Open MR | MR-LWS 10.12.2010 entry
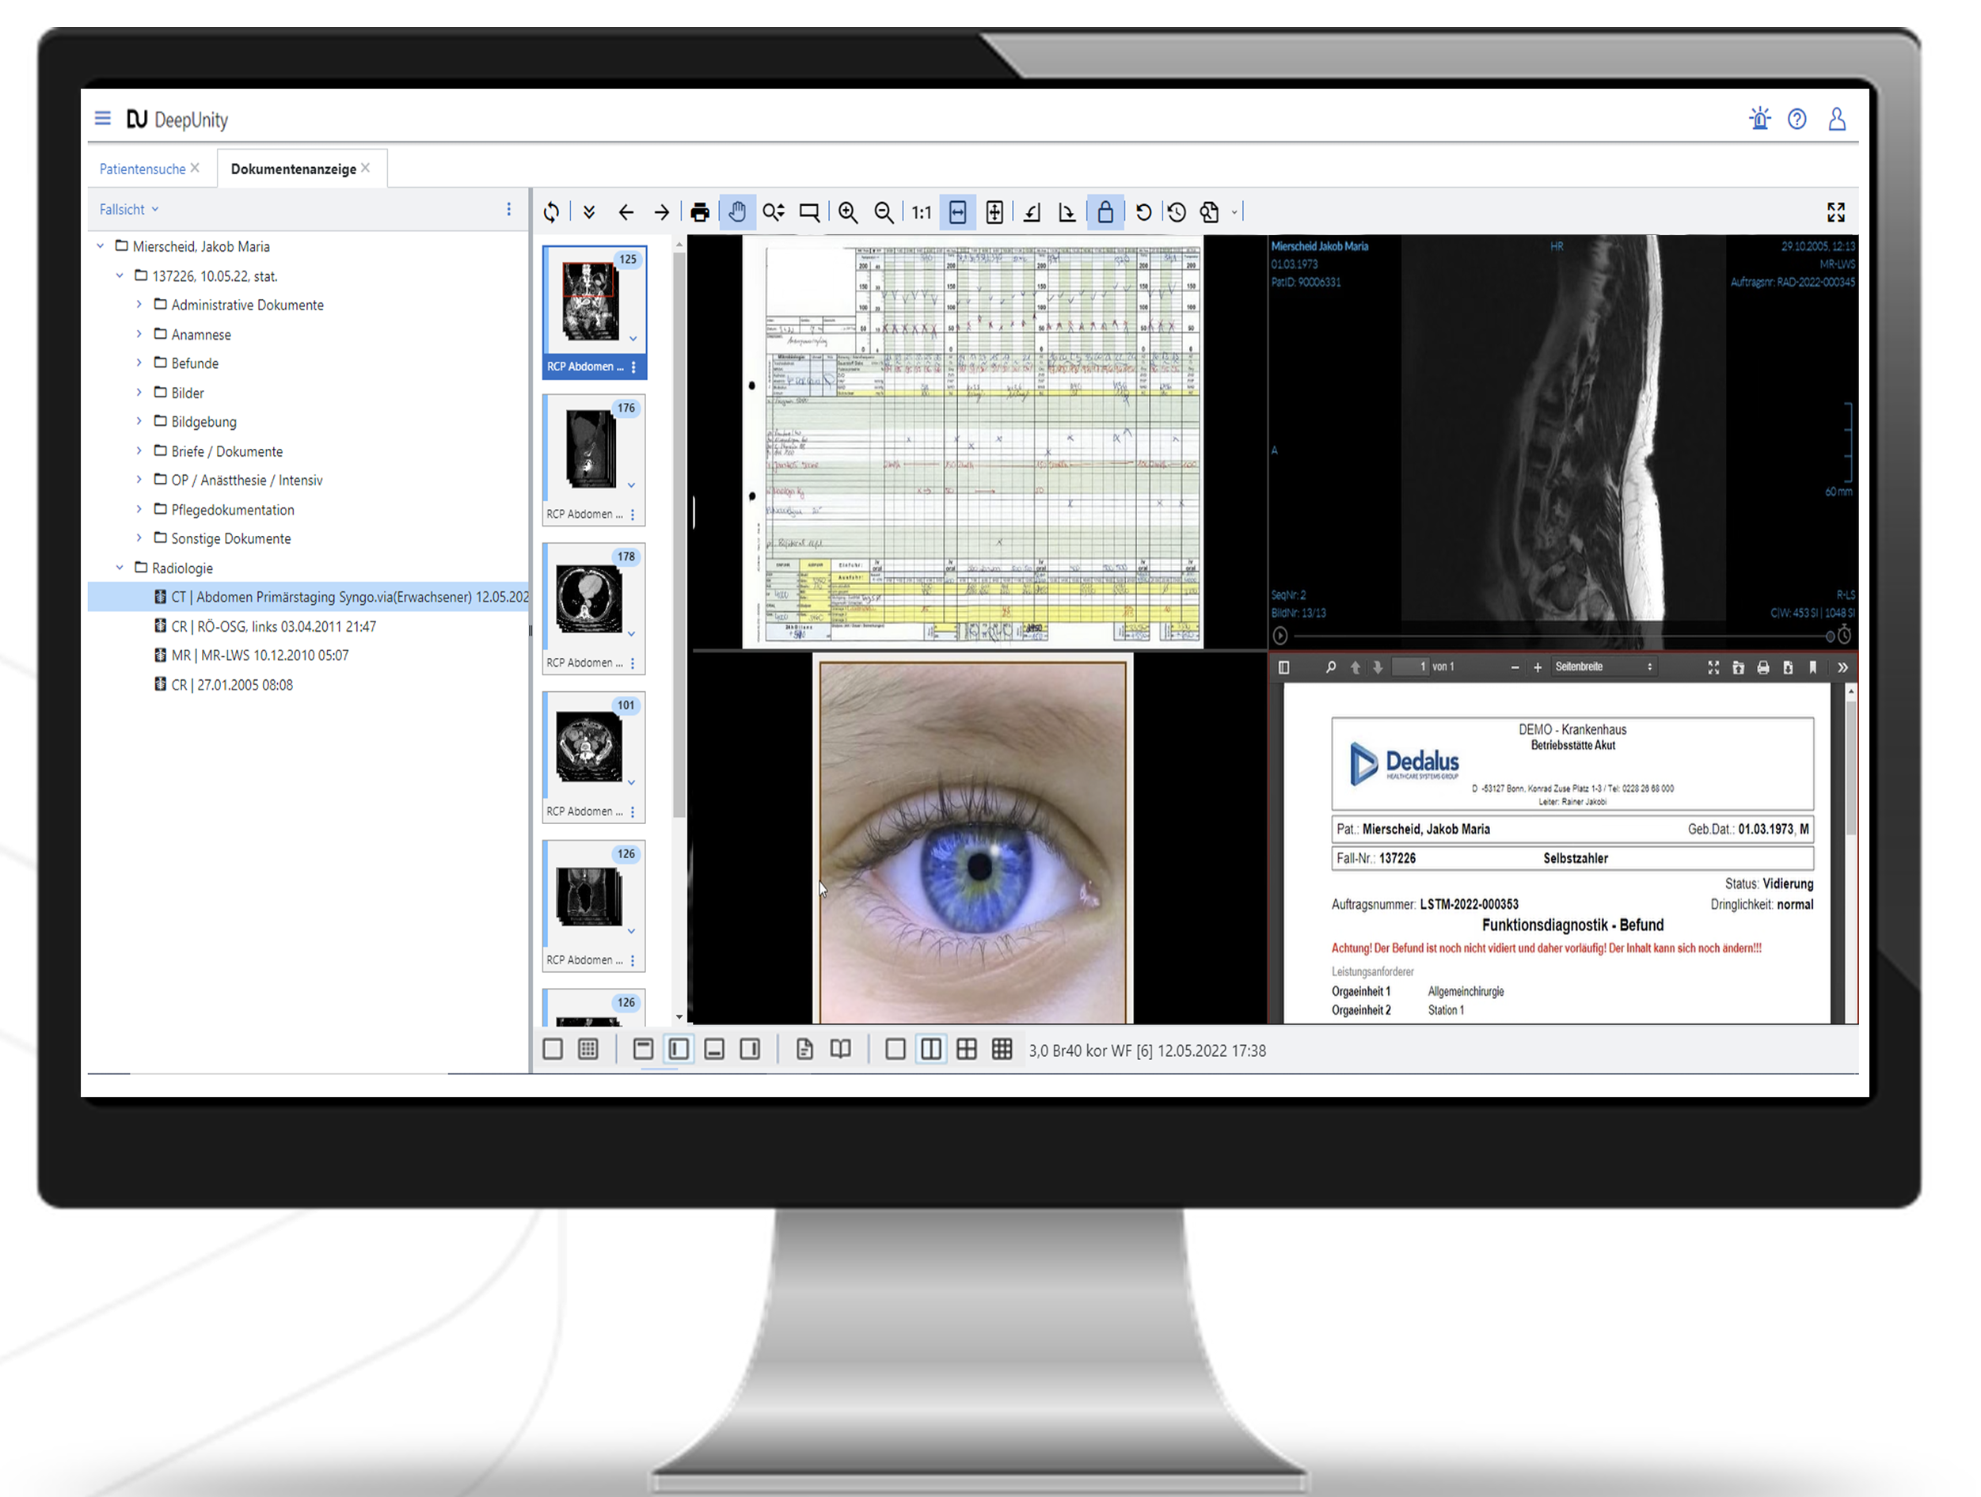 pyautogui.click(x=260, y=655)
